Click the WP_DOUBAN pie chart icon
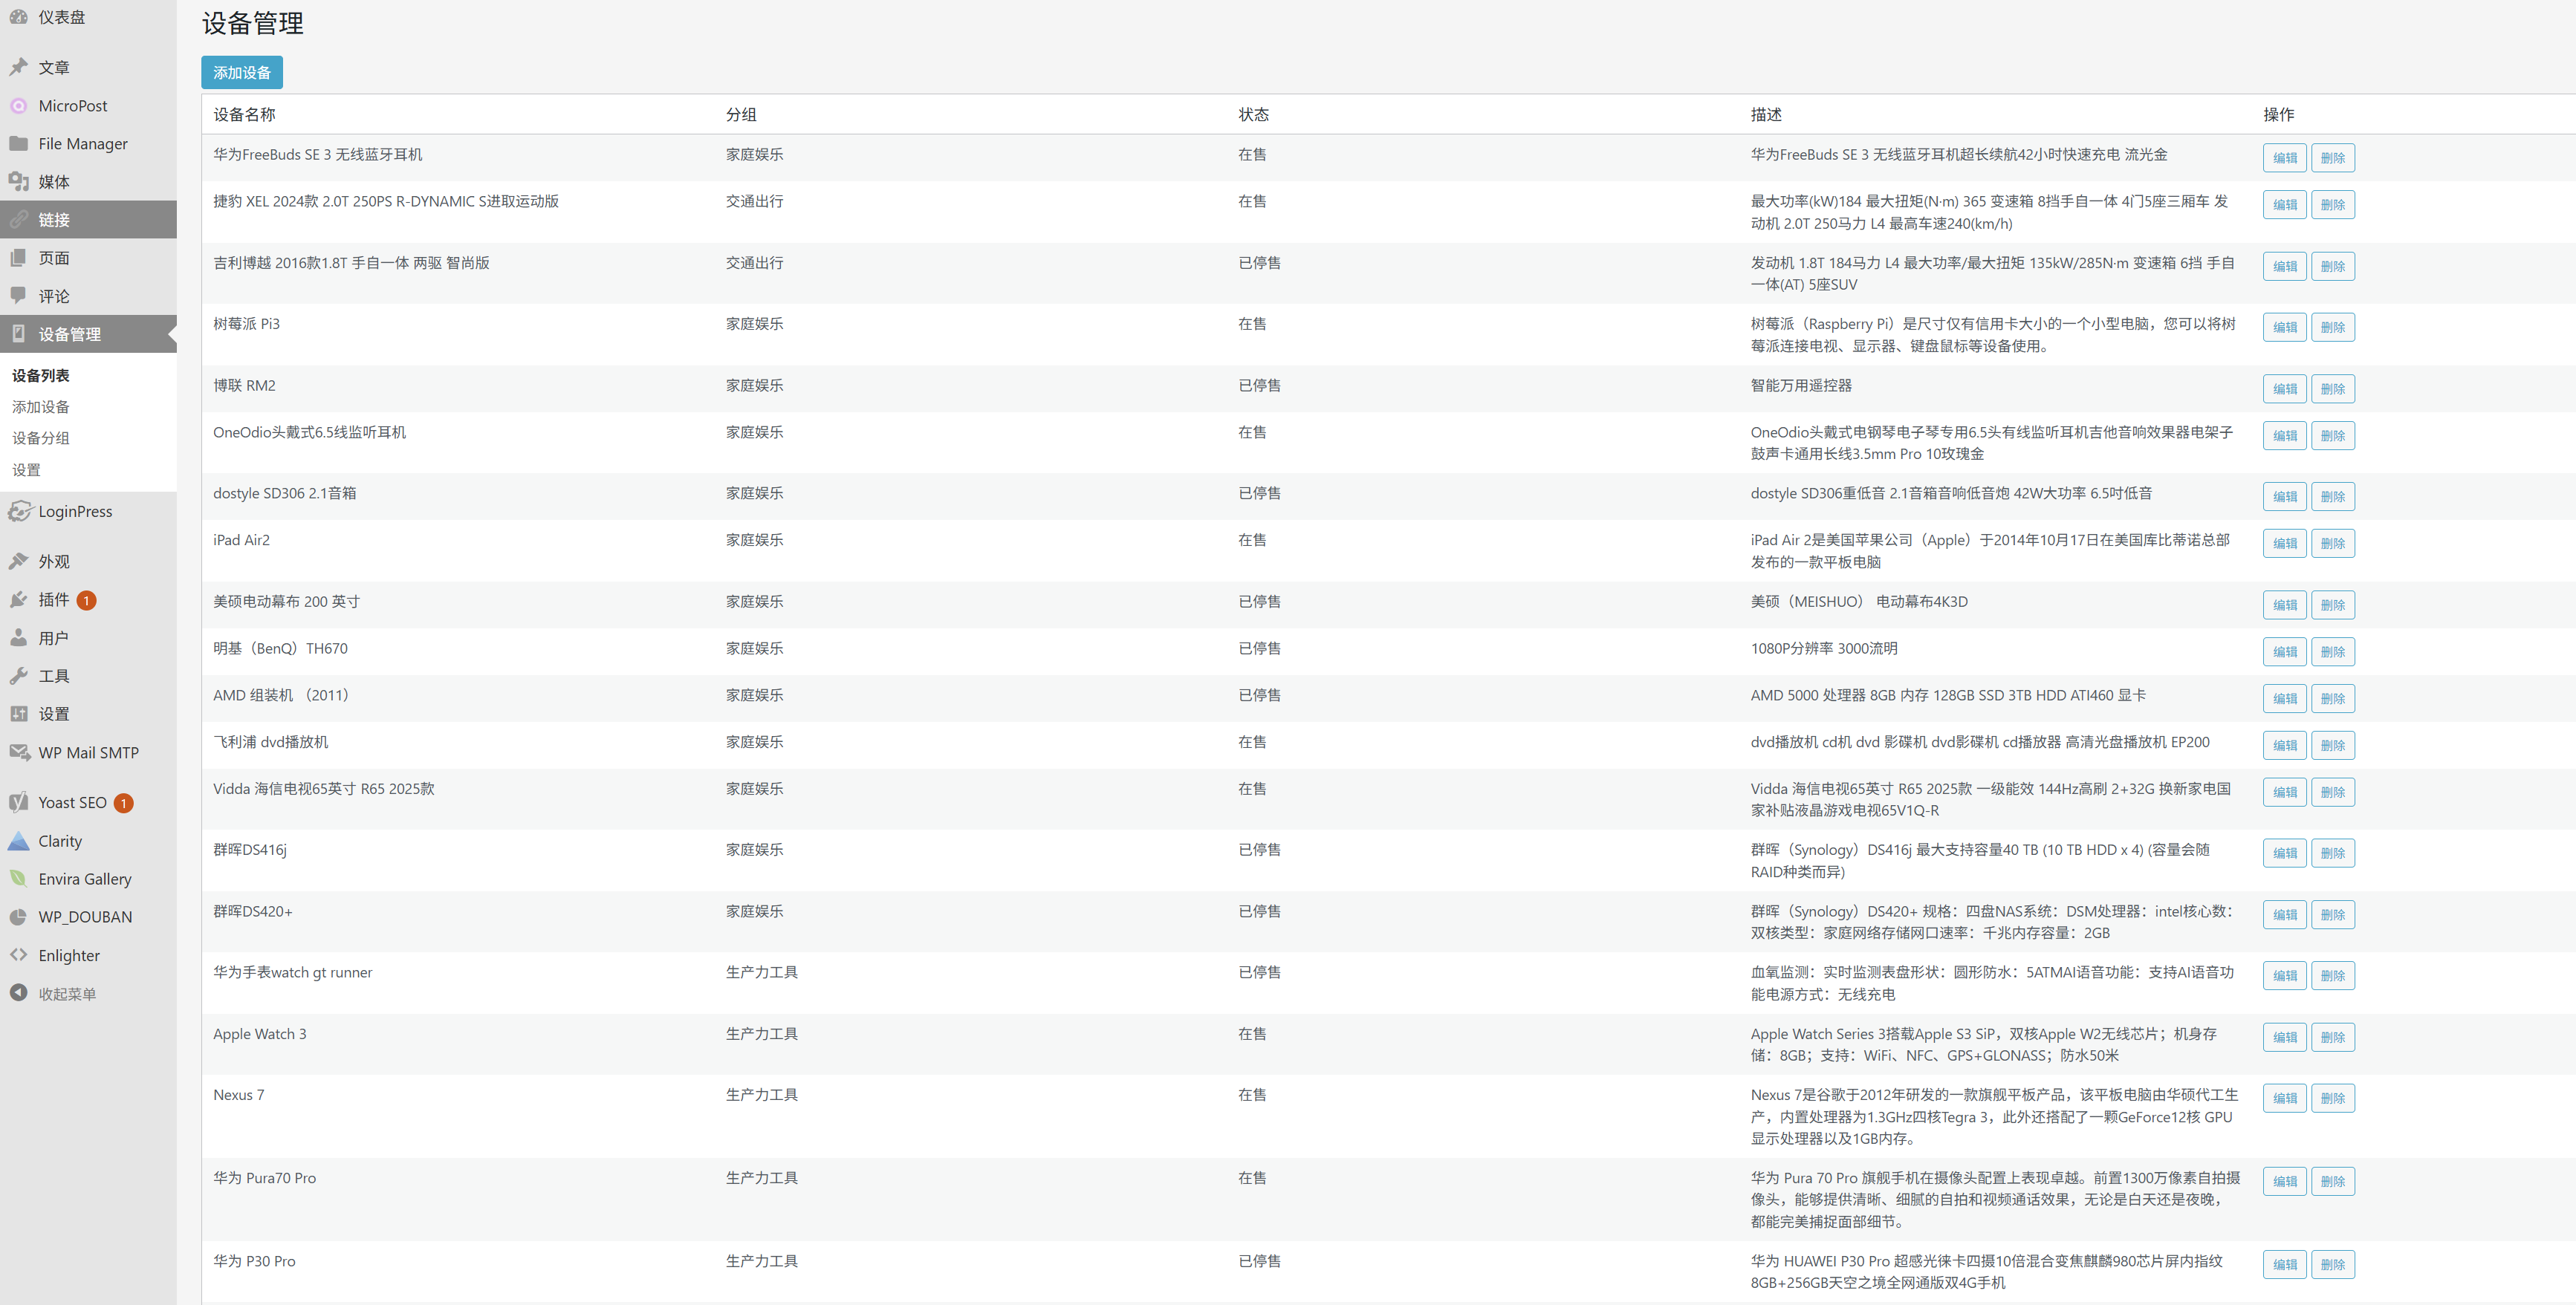Screen dimensions: 2576x1305 18,917
